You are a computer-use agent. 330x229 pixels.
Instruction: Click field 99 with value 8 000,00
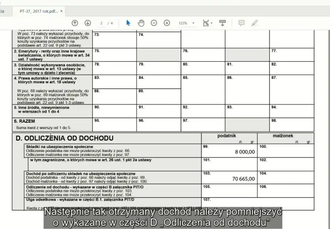229,151
